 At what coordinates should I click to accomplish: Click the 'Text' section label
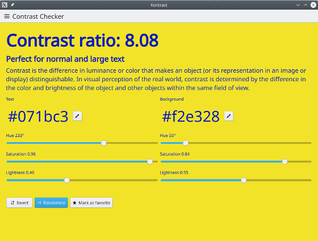click(x=10, y=99)
